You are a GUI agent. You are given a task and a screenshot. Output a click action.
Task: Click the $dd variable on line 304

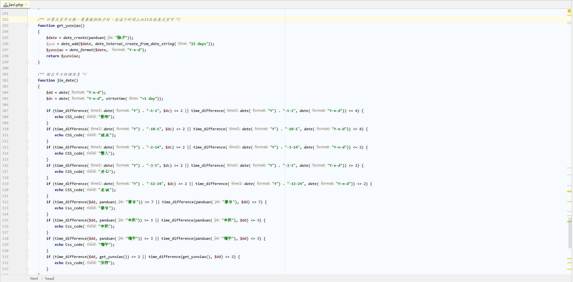pyautogui.click(x=49, y=92)
